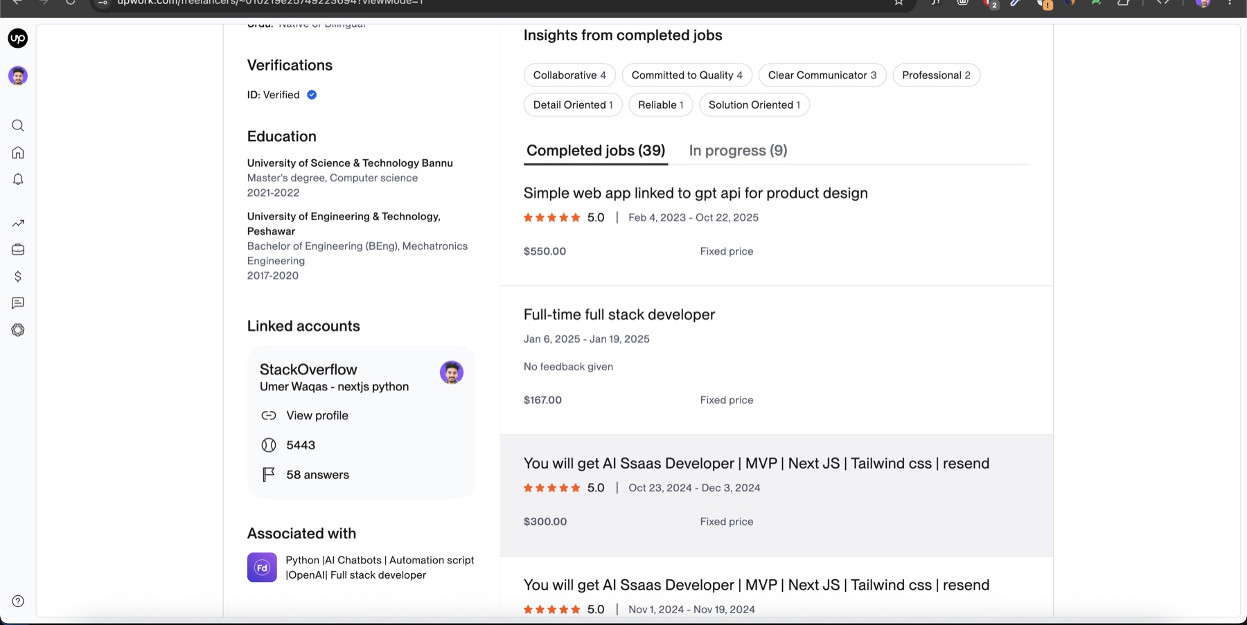Click the flag icon next to 58 answers
Screen dimensions: 1247x625
(269, 475)
